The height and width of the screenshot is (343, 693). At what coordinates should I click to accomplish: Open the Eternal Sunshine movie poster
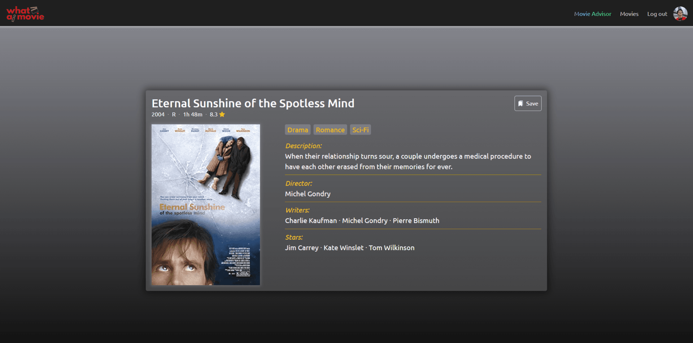205,204
